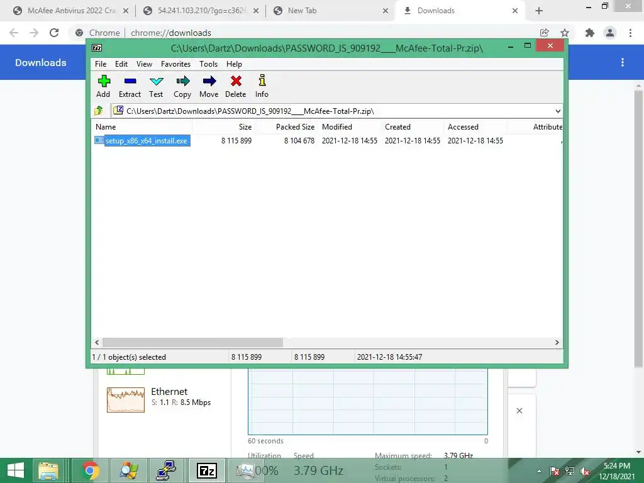The image size is (644, 483).
Task: Open the Chrome profile avatar
Action: click(610, 33)
